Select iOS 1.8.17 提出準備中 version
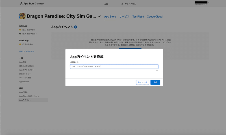The image size is (226, 135). [29, 30]
